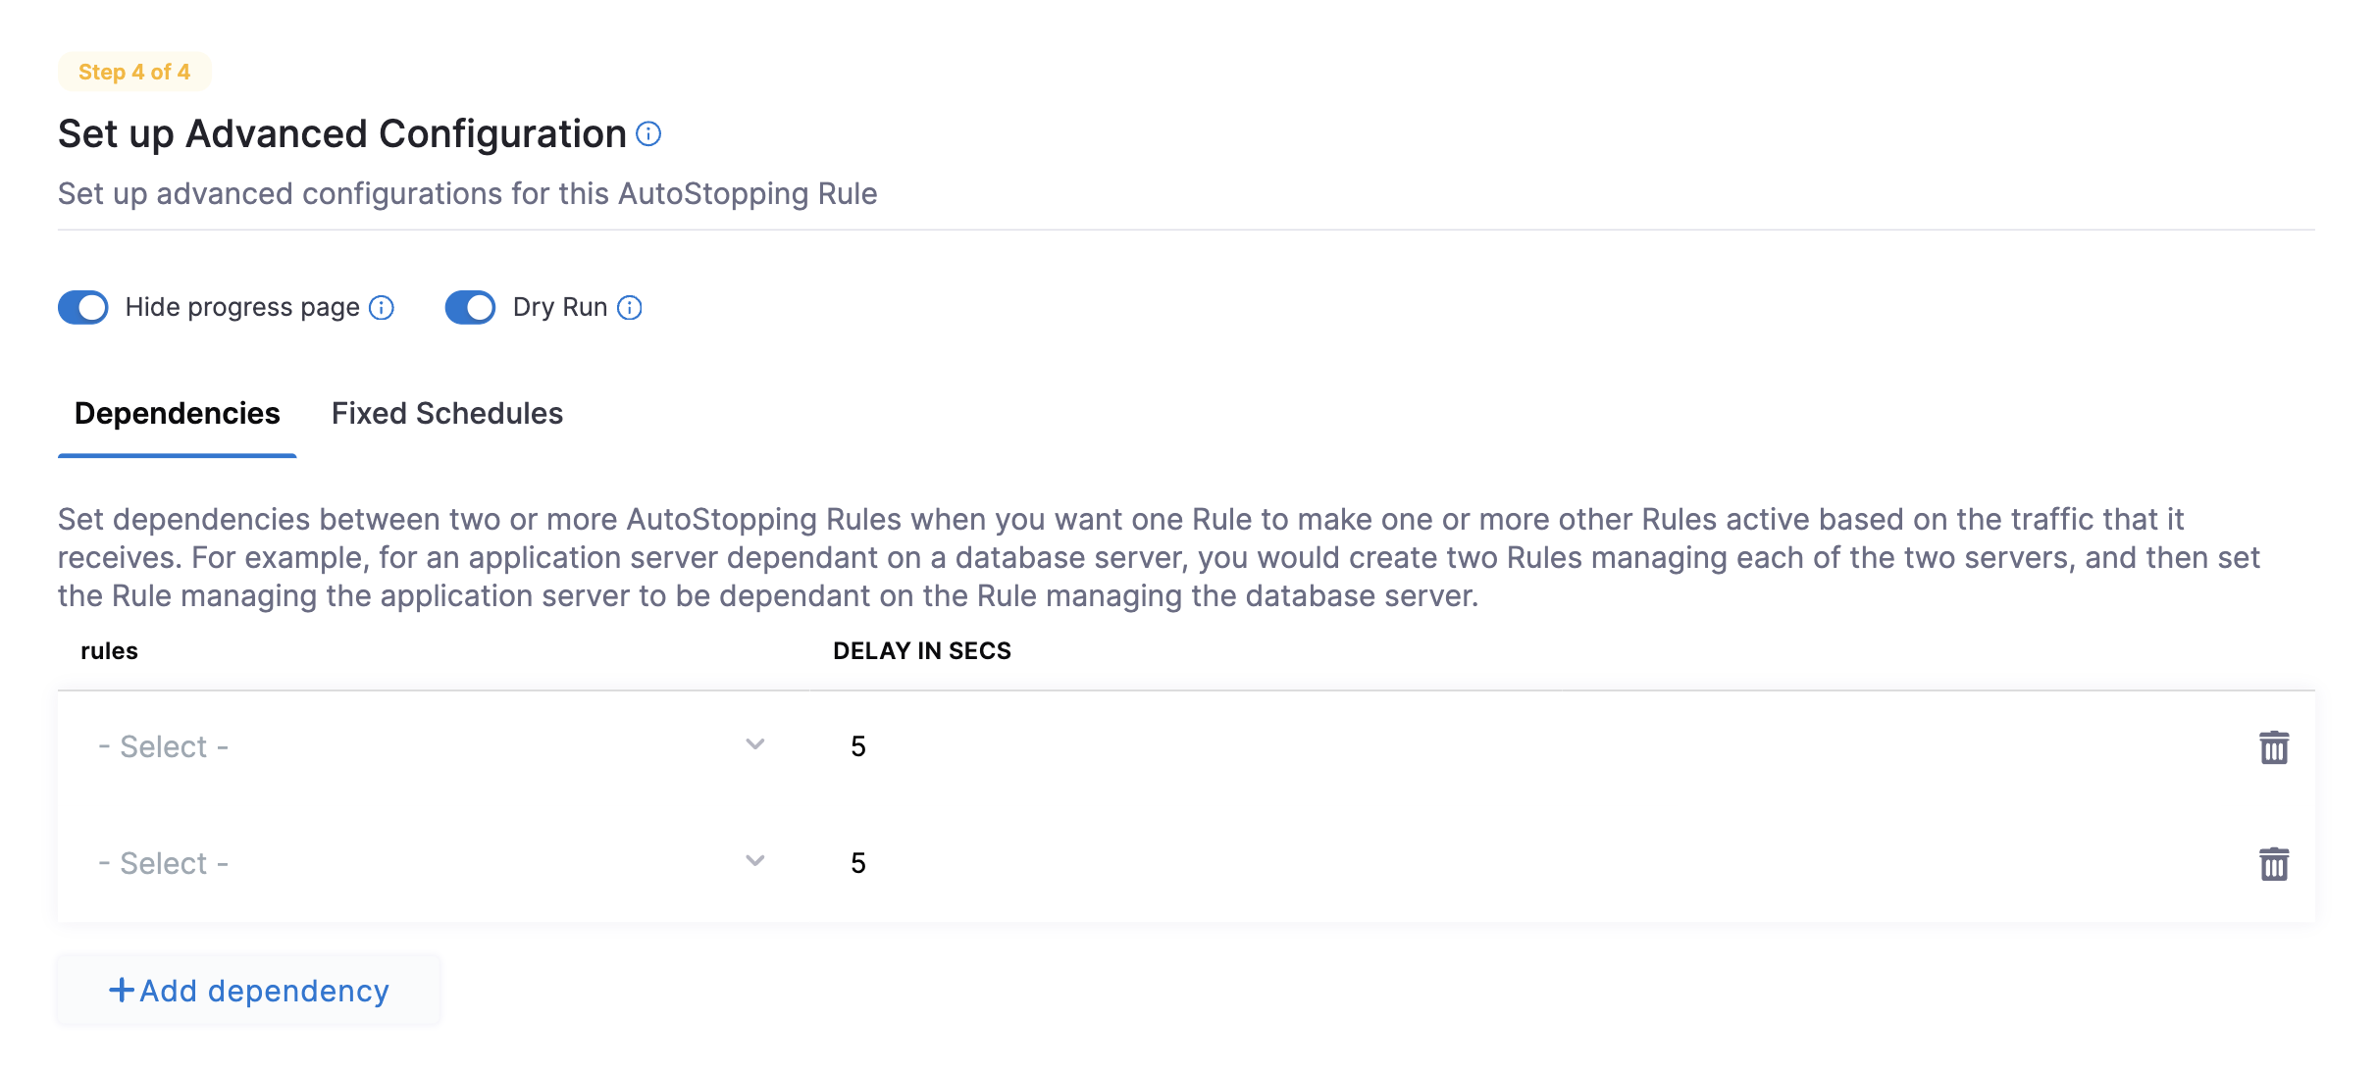Click the Step 4 of 4 badge
Viewport: 2378px width, 1073px height.
pyautogui.click(x=134, y=72)
